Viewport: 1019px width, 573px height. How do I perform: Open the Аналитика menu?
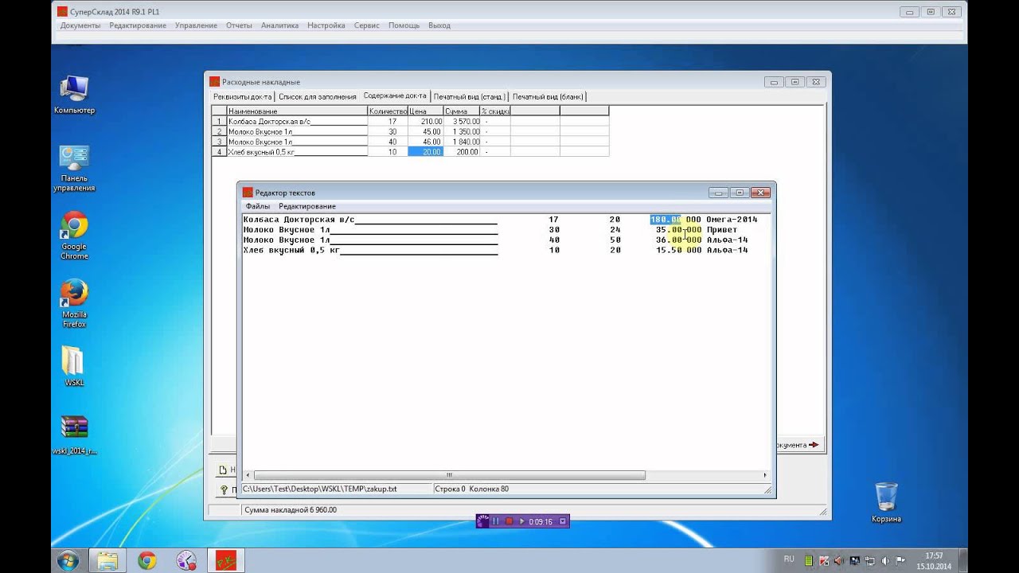click(279, 25)
